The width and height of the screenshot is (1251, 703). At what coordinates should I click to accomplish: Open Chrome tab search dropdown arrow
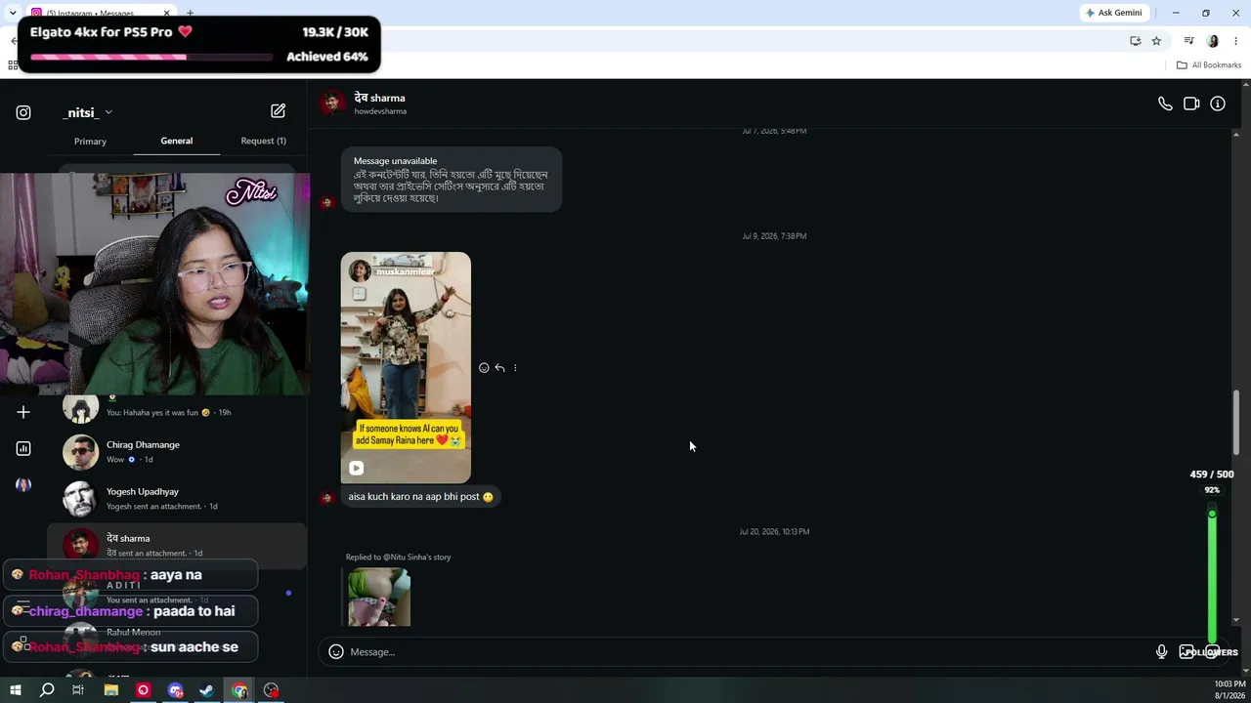click(x=12, y=13)
